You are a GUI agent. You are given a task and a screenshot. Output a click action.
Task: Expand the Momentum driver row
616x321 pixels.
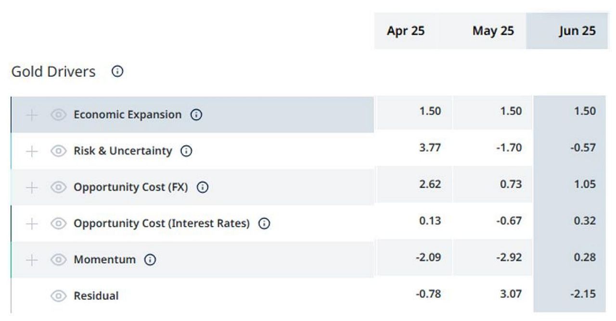(x=32, y=260)
